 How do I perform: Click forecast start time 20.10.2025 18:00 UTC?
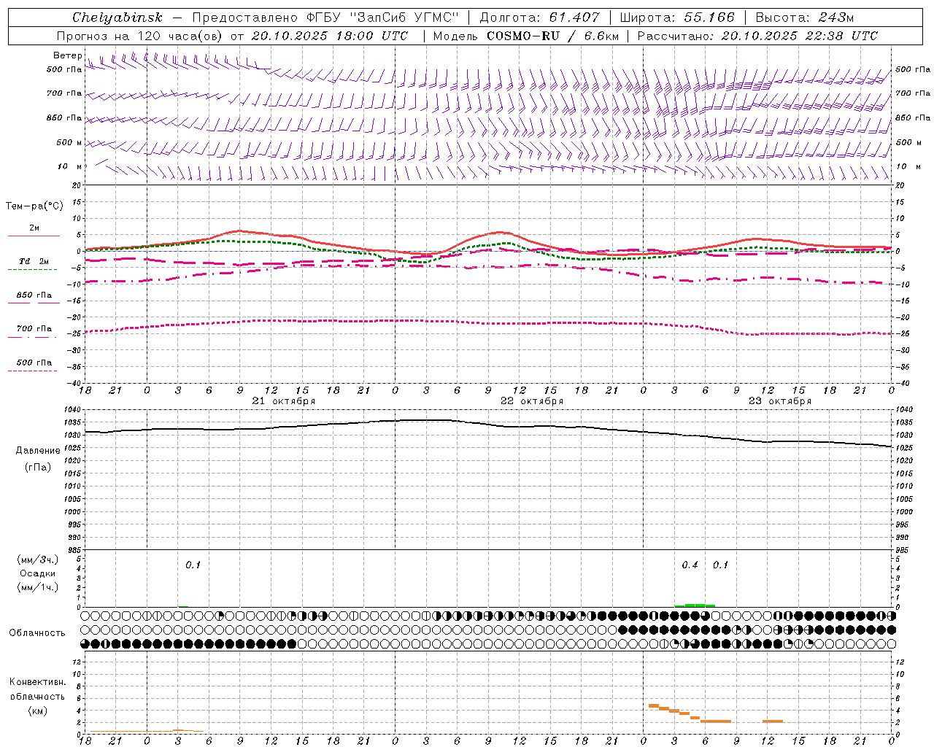pos(330,36)
